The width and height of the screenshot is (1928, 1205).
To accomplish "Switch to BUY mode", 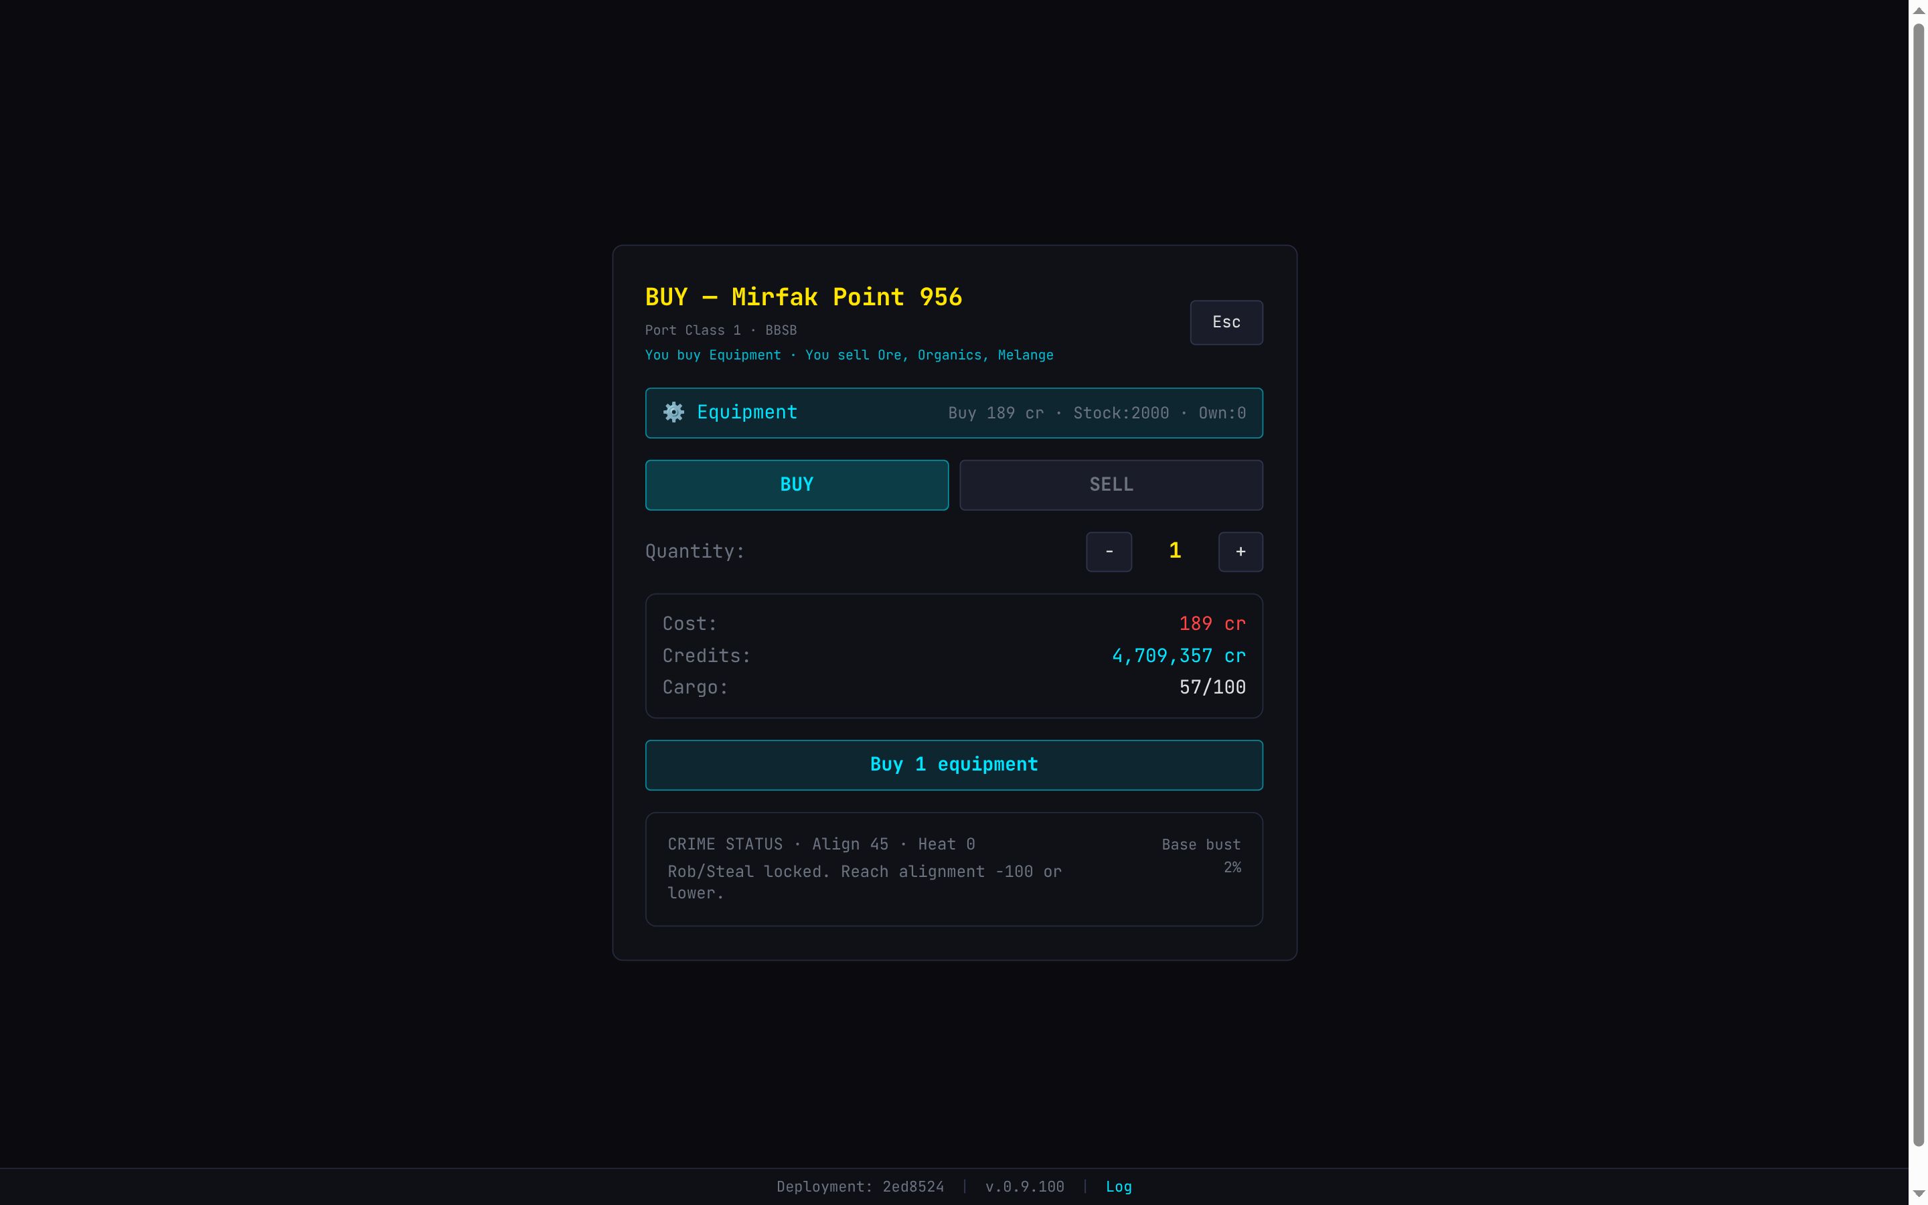I will [x=797, y=485].
